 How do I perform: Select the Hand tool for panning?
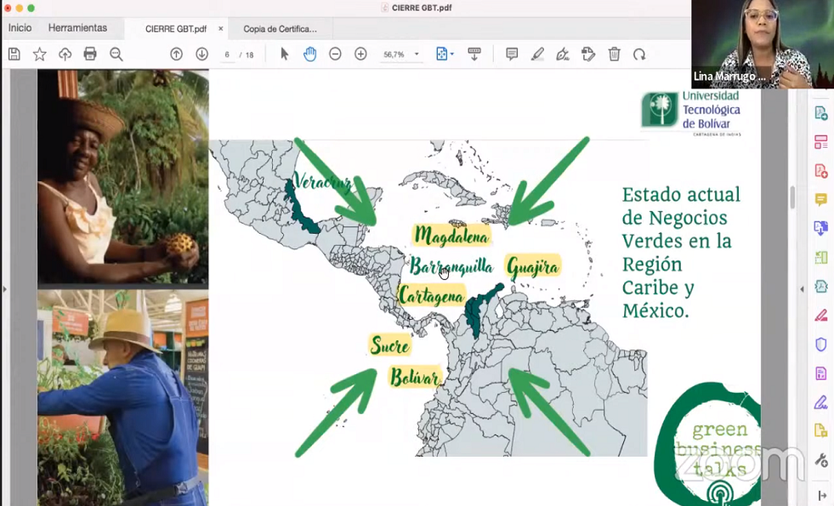pos(309,54)
